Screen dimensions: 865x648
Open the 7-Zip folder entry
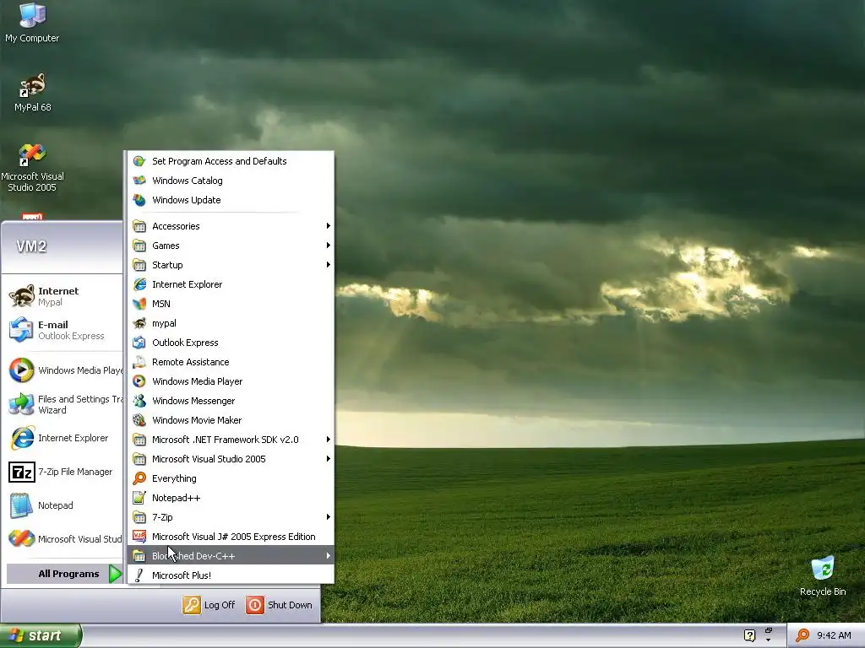pyautogui.click(x=231, y=517)
